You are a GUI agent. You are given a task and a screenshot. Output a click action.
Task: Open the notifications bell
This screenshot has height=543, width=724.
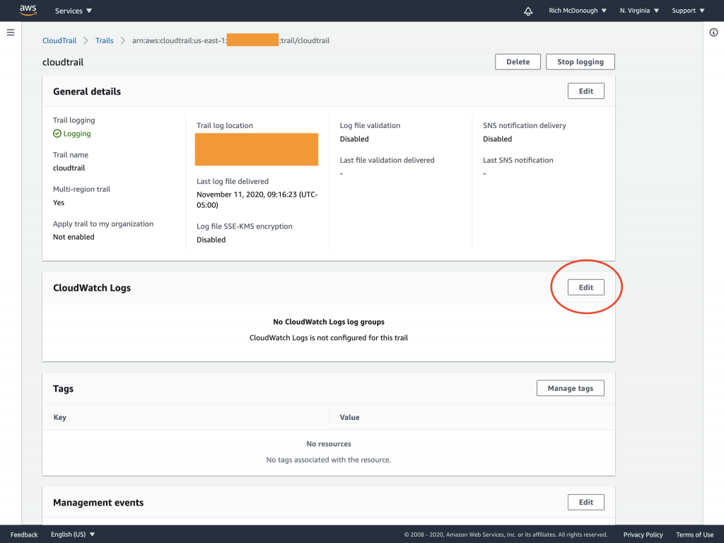527,11
